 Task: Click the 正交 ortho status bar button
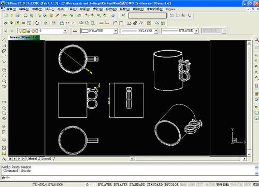point(200,184)
